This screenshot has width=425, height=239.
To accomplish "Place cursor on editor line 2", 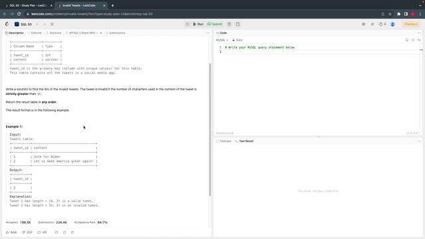I will [321, 52].
